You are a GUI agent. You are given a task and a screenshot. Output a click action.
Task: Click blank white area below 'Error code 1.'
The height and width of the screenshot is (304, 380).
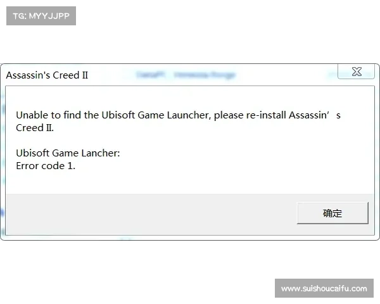[189, 182]
